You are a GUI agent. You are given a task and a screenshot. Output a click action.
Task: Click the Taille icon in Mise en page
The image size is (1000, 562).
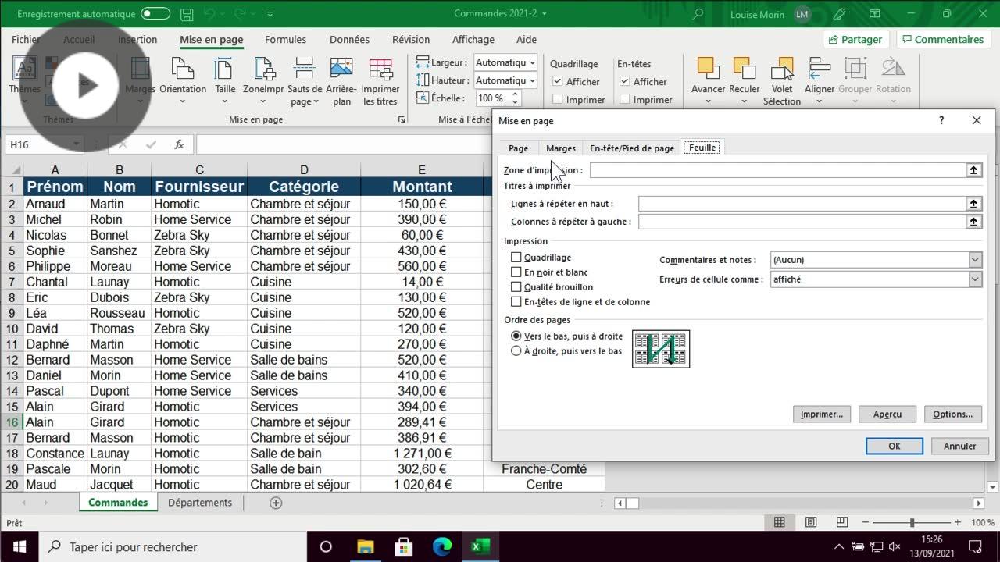click(224, 78)
